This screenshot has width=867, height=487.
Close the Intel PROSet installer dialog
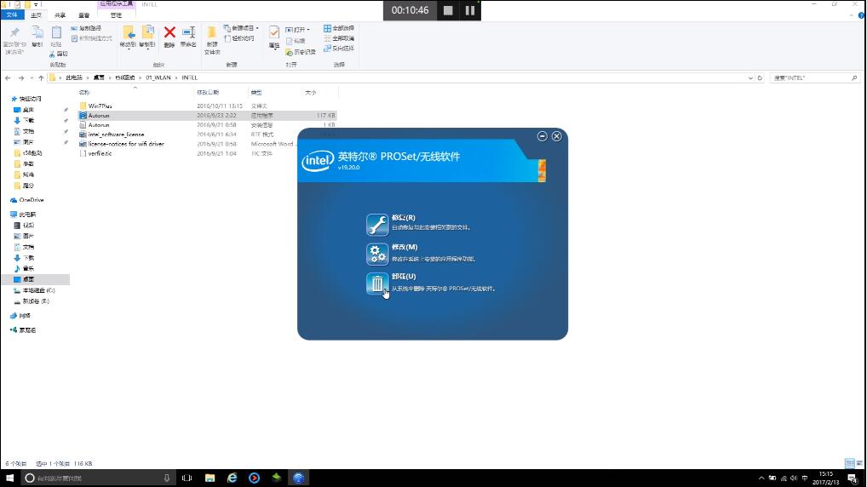[x=557, y=136]
